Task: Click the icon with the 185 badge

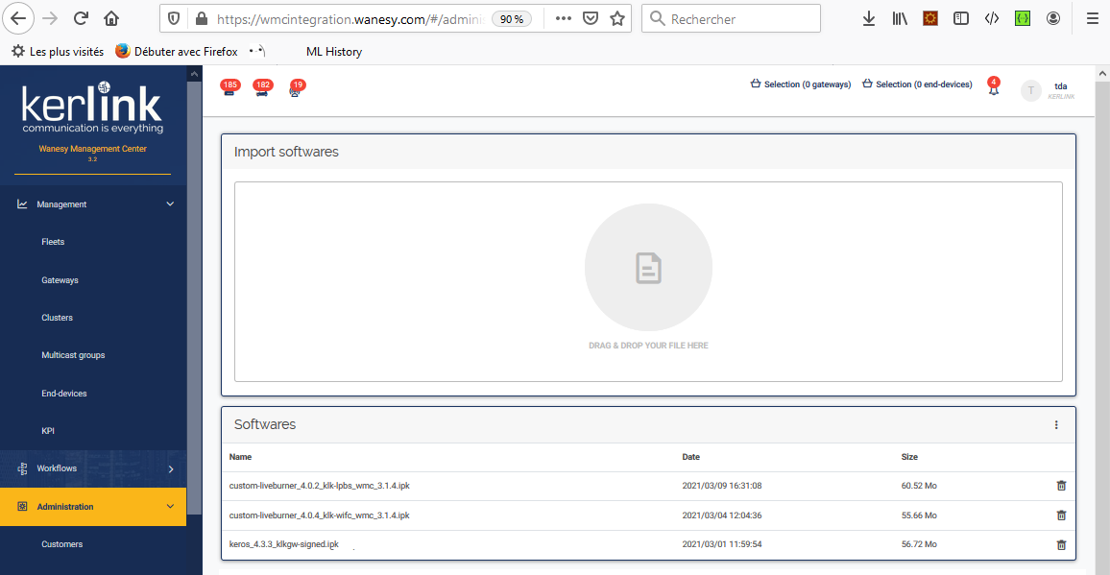Action: pos(229,90)
